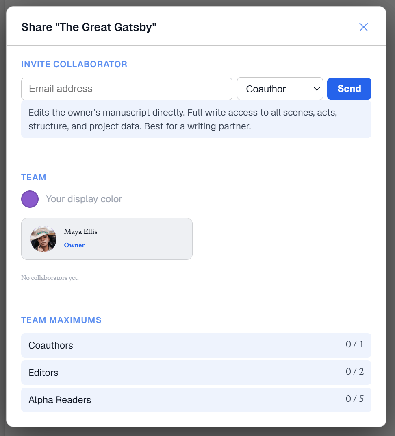
Task: Click the Team Maximums heading
Action: click(x=61, y=320)
